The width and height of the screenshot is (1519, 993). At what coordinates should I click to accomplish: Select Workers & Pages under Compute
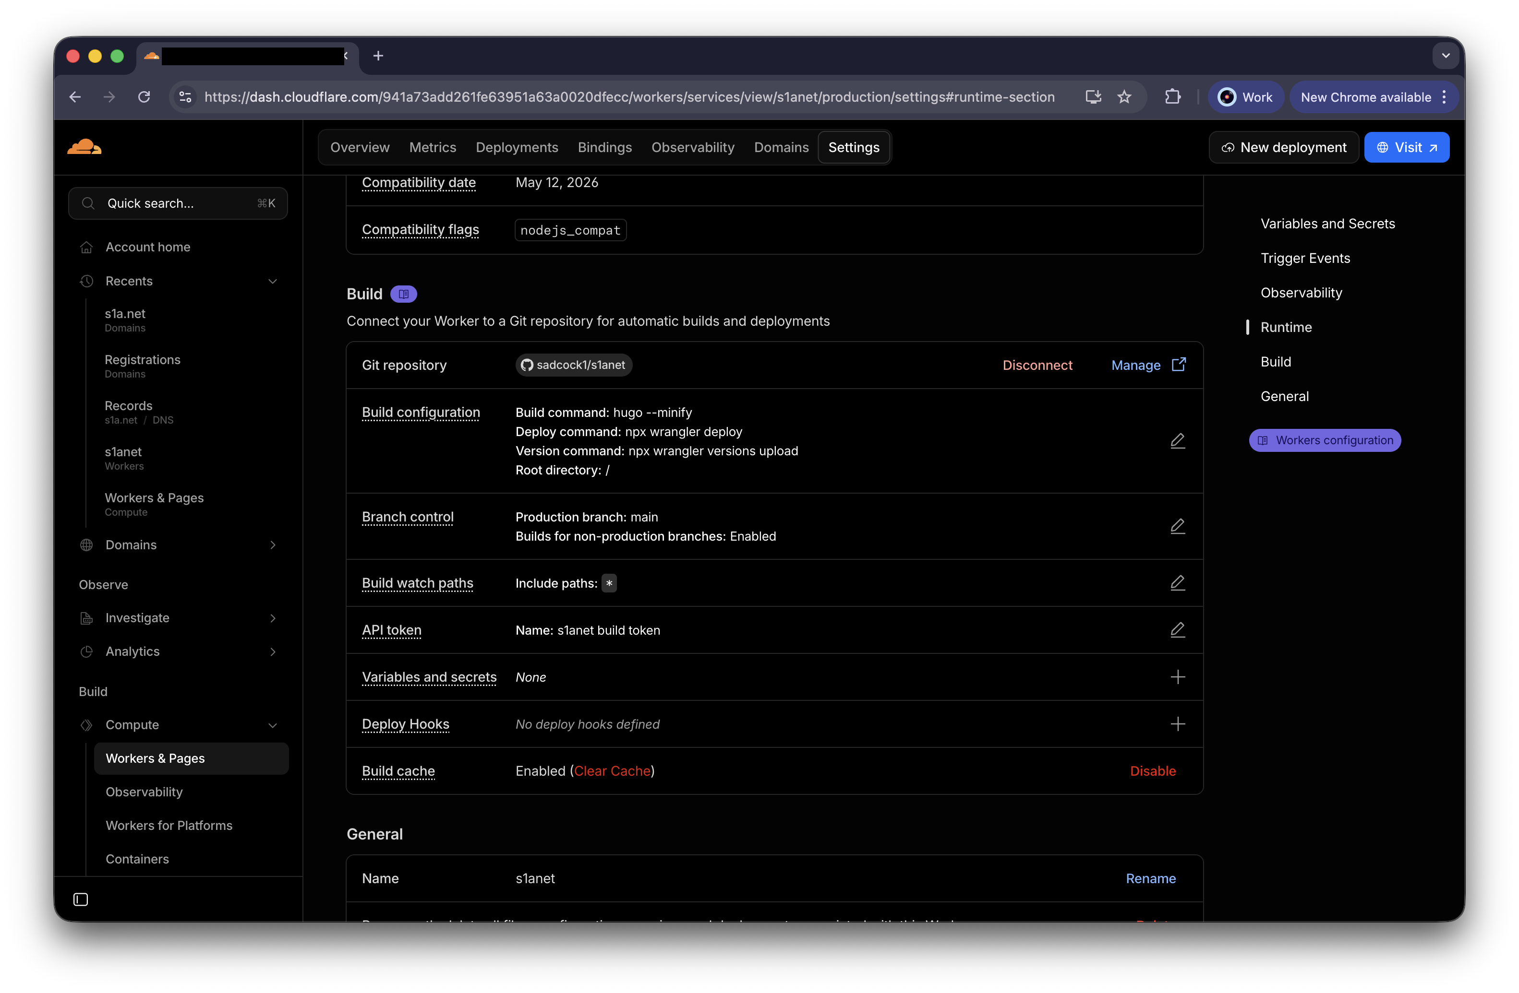(191, 758)
